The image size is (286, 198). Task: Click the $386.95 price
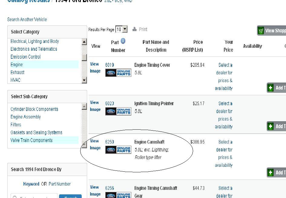pyautogui.click(x=197, y=142)
